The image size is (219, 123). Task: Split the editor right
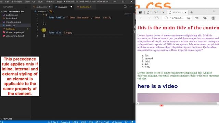[x=125, y=7]
